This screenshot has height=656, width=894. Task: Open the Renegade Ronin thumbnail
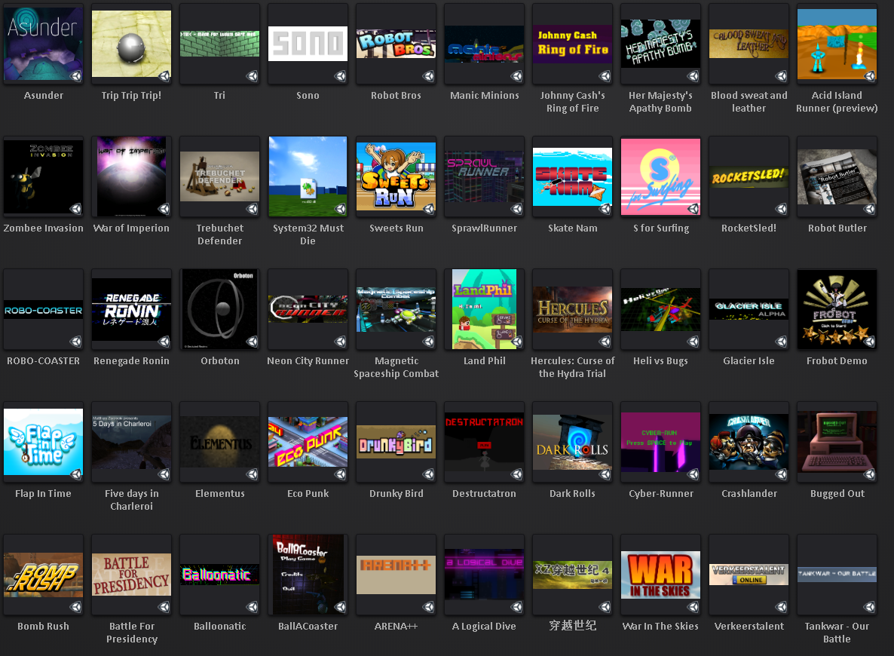(x=131, y=309)
